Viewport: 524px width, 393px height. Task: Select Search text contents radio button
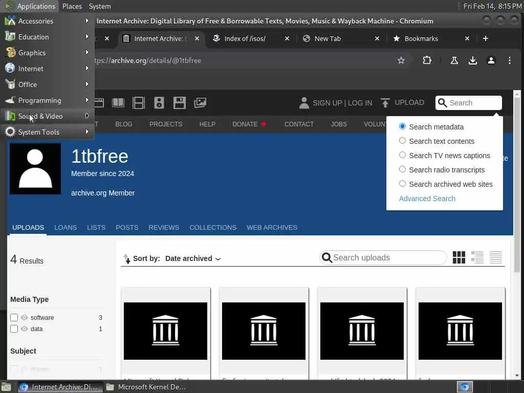402,141
